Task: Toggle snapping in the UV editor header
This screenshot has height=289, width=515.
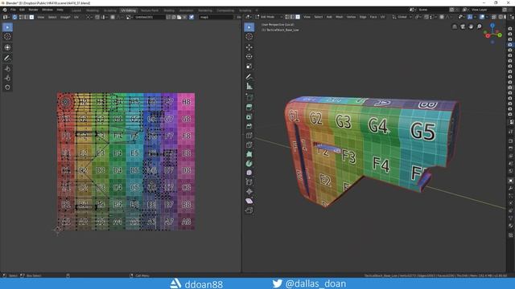Action: coord(97,17)
